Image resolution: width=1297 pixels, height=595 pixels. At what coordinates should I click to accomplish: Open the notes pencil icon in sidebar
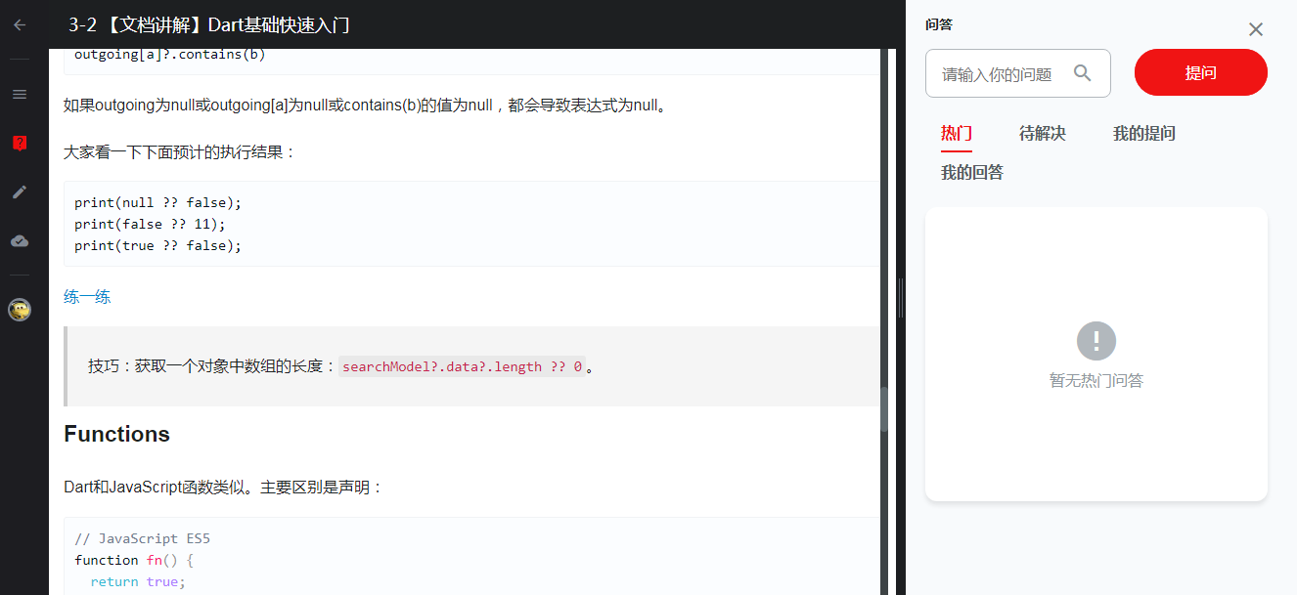click(x=20, y=192)
